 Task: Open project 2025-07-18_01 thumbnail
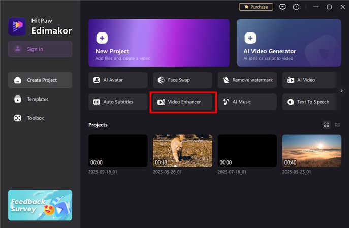247,151
